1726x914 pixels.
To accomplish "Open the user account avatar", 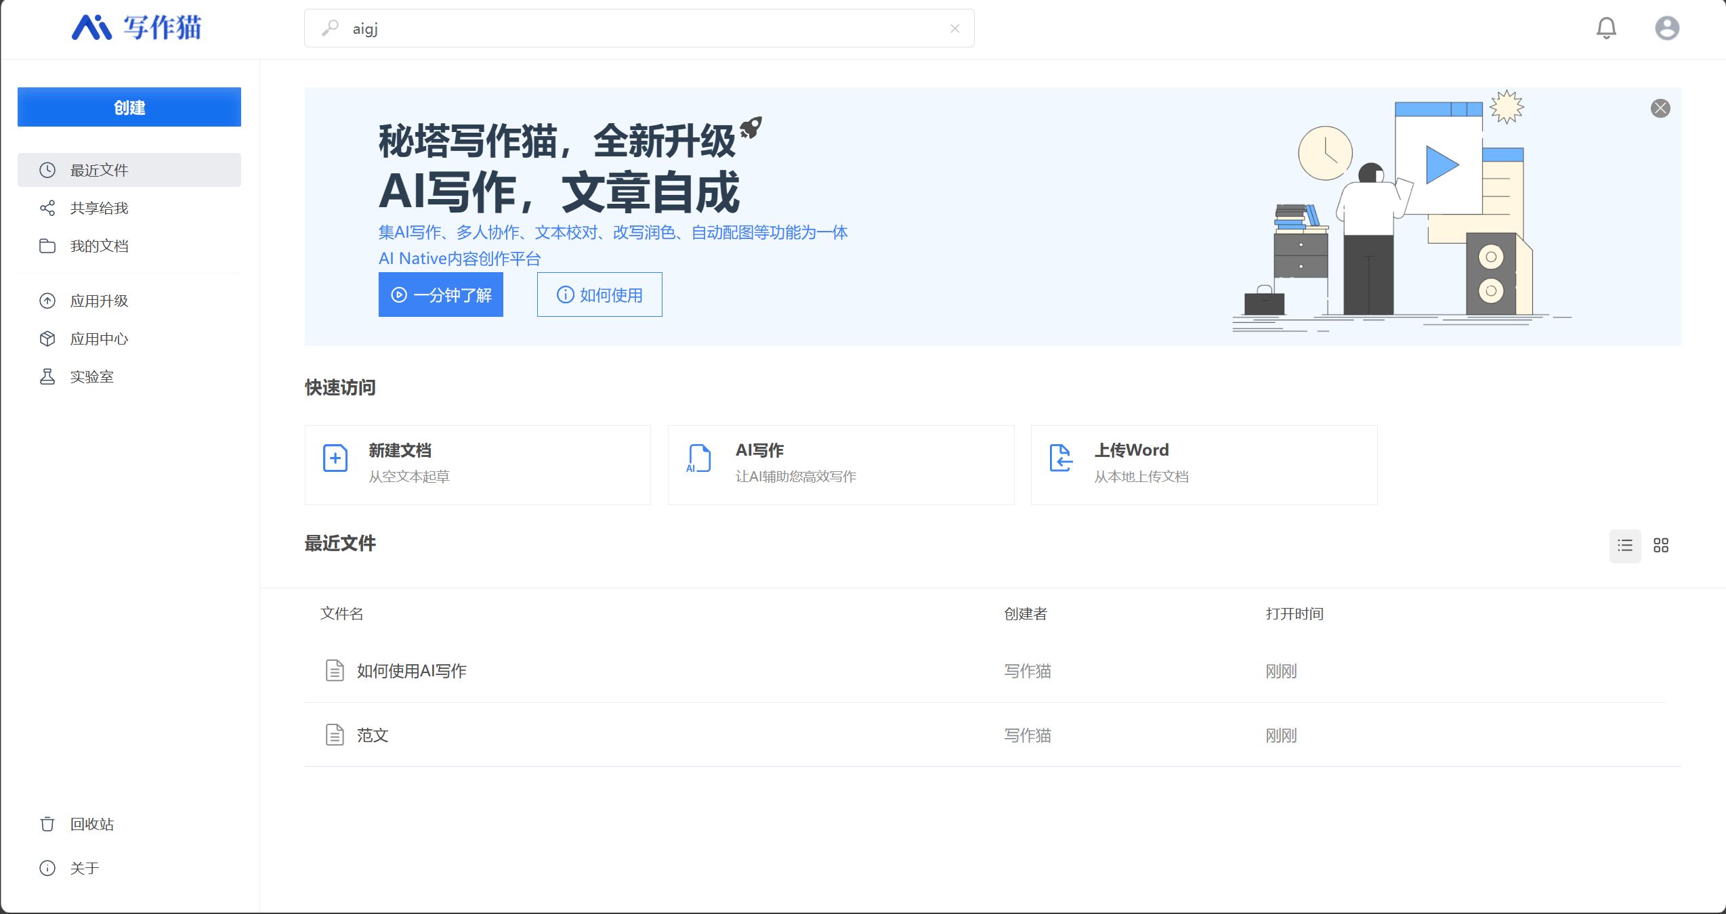I will (x=1666, y=28).
